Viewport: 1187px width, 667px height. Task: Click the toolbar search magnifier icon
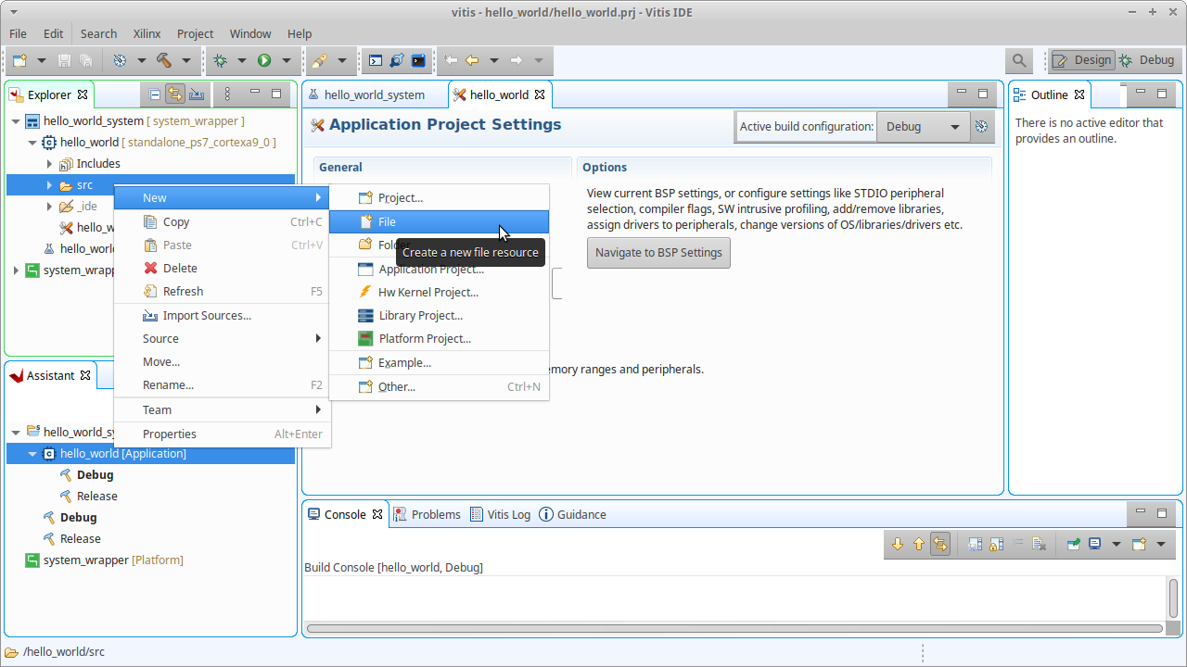point(1019,60)
